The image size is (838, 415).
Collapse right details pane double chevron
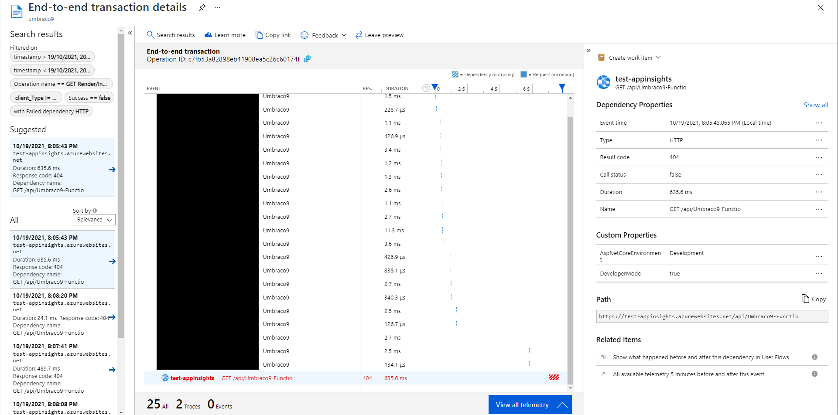(x=588, y=50)
